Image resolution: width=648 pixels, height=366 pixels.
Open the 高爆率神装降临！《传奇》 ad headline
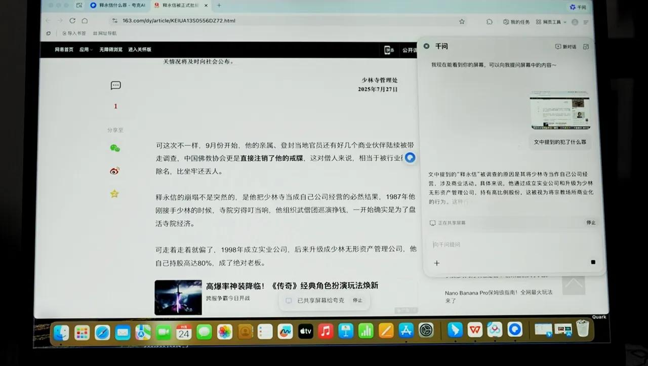click(292, 286)
